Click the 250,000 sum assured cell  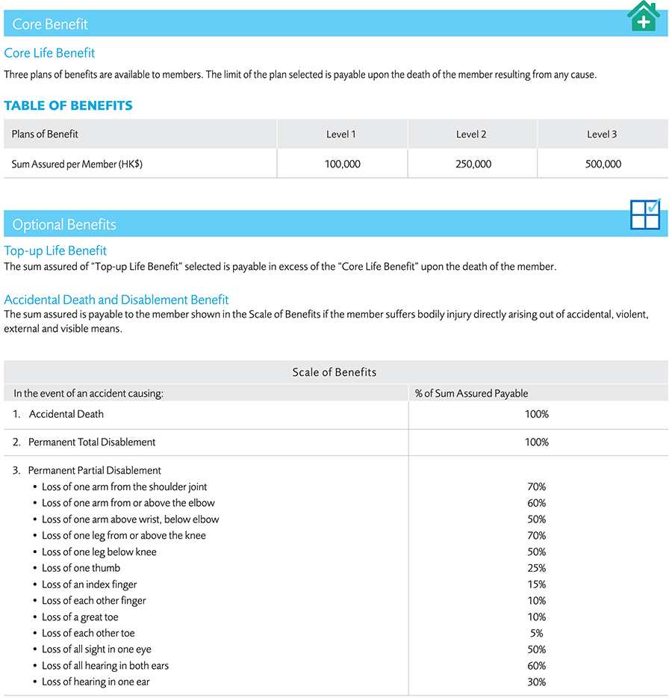click(473, 164)
